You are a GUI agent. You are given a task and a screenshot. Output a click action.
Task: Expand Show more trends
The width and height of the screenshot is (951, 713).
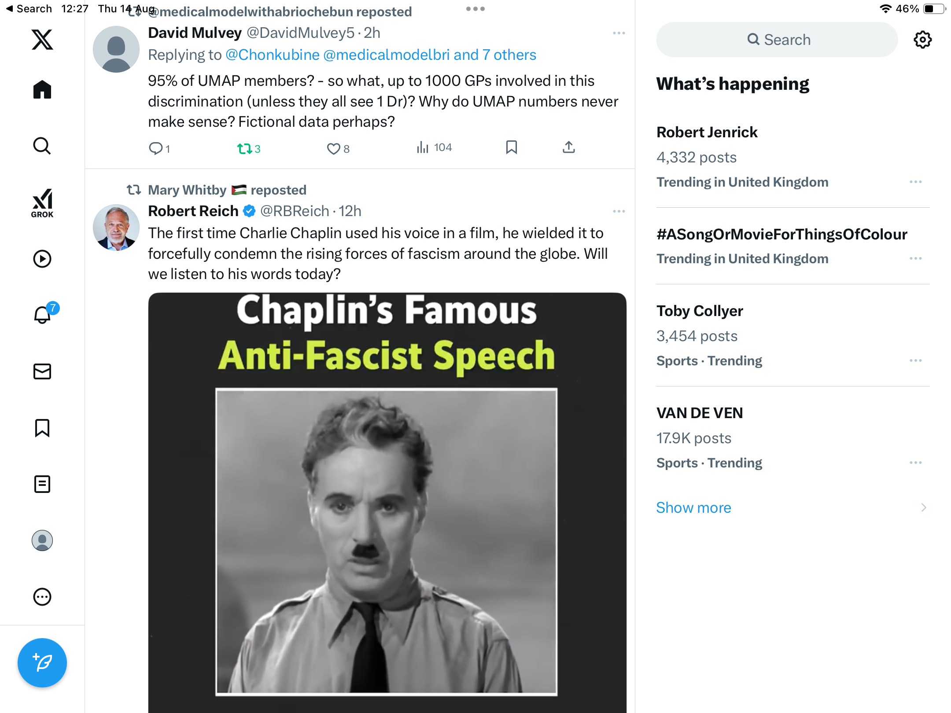[x=693, y=507]
